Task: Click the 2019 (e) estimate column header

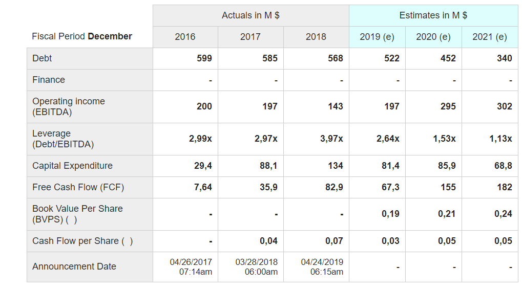Action: pyautogui.click(x=377, y=37)
